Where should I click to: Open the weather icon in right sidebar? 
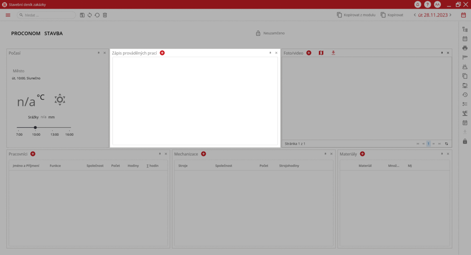click(465, 67)
